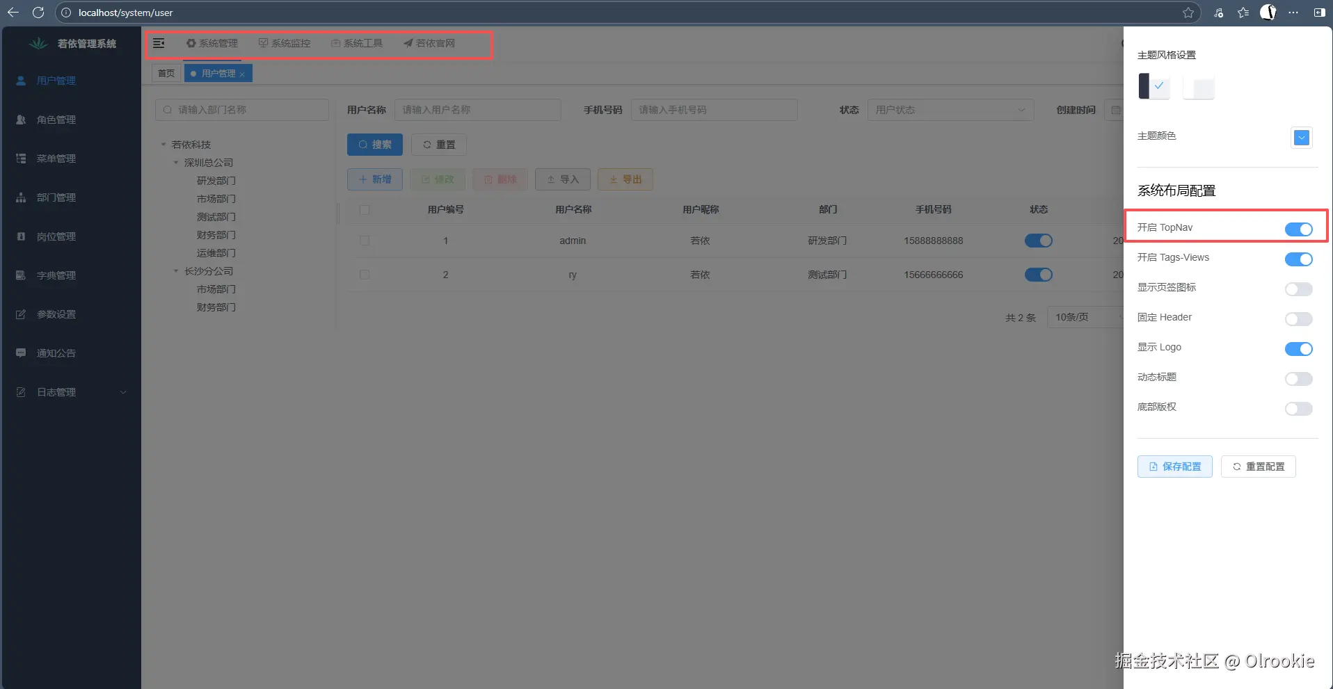Focus the 请输入手机号码 input field

click(715, 110)
